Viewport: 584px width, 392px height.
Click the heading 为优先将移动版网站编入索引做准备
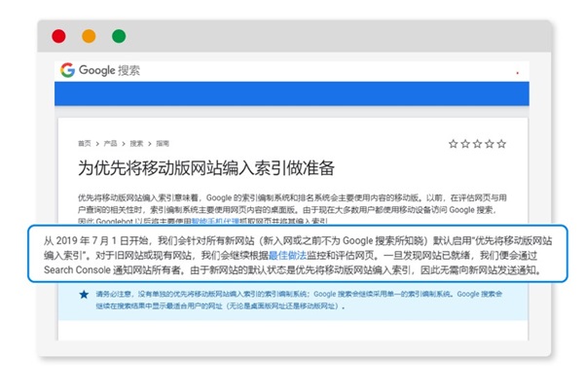(206, 168)
